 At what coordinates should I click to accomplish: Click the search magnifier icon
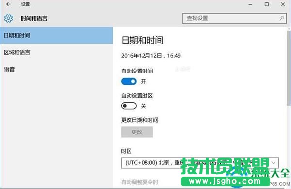coord(282,18)
